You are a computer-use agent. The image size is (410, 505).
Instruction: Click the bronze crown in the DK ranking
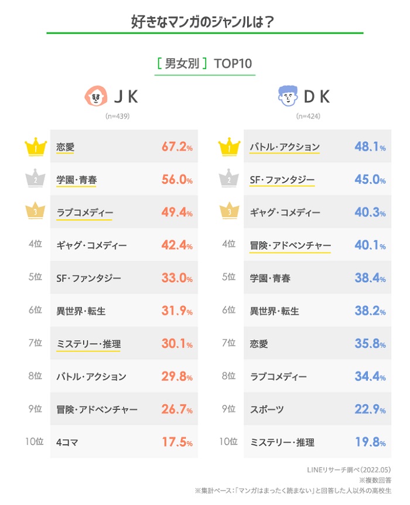coord(228,212)
